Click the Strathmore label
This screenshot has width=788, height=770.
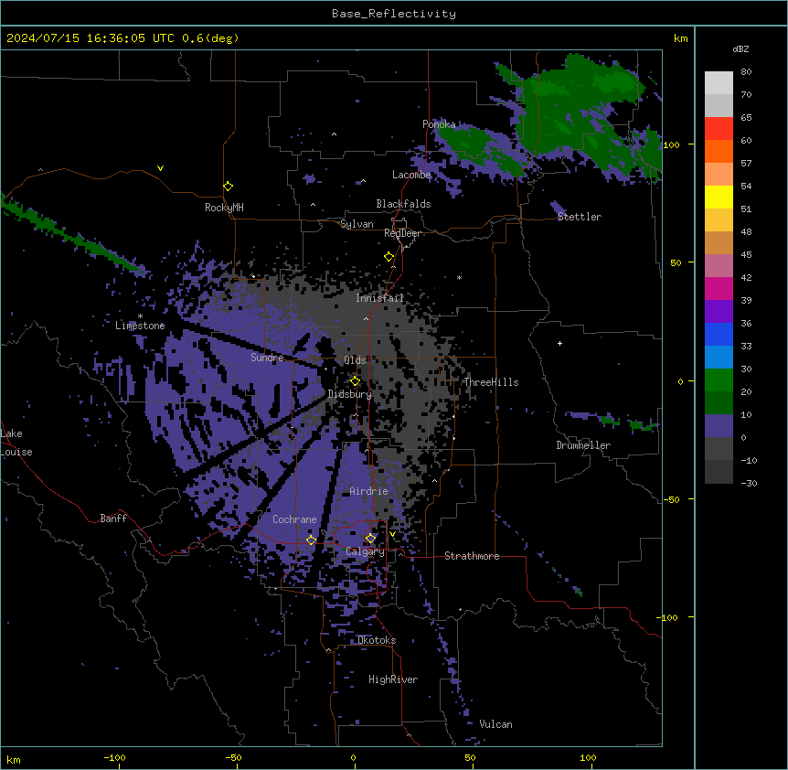[472, 556]
